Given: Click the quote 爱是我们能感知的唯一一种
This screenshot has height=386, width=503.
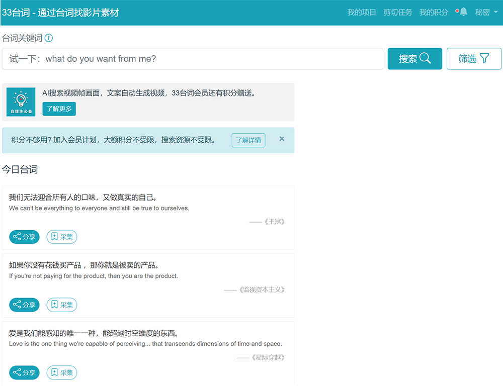Looking at the screenshot, I should point(94,333).
